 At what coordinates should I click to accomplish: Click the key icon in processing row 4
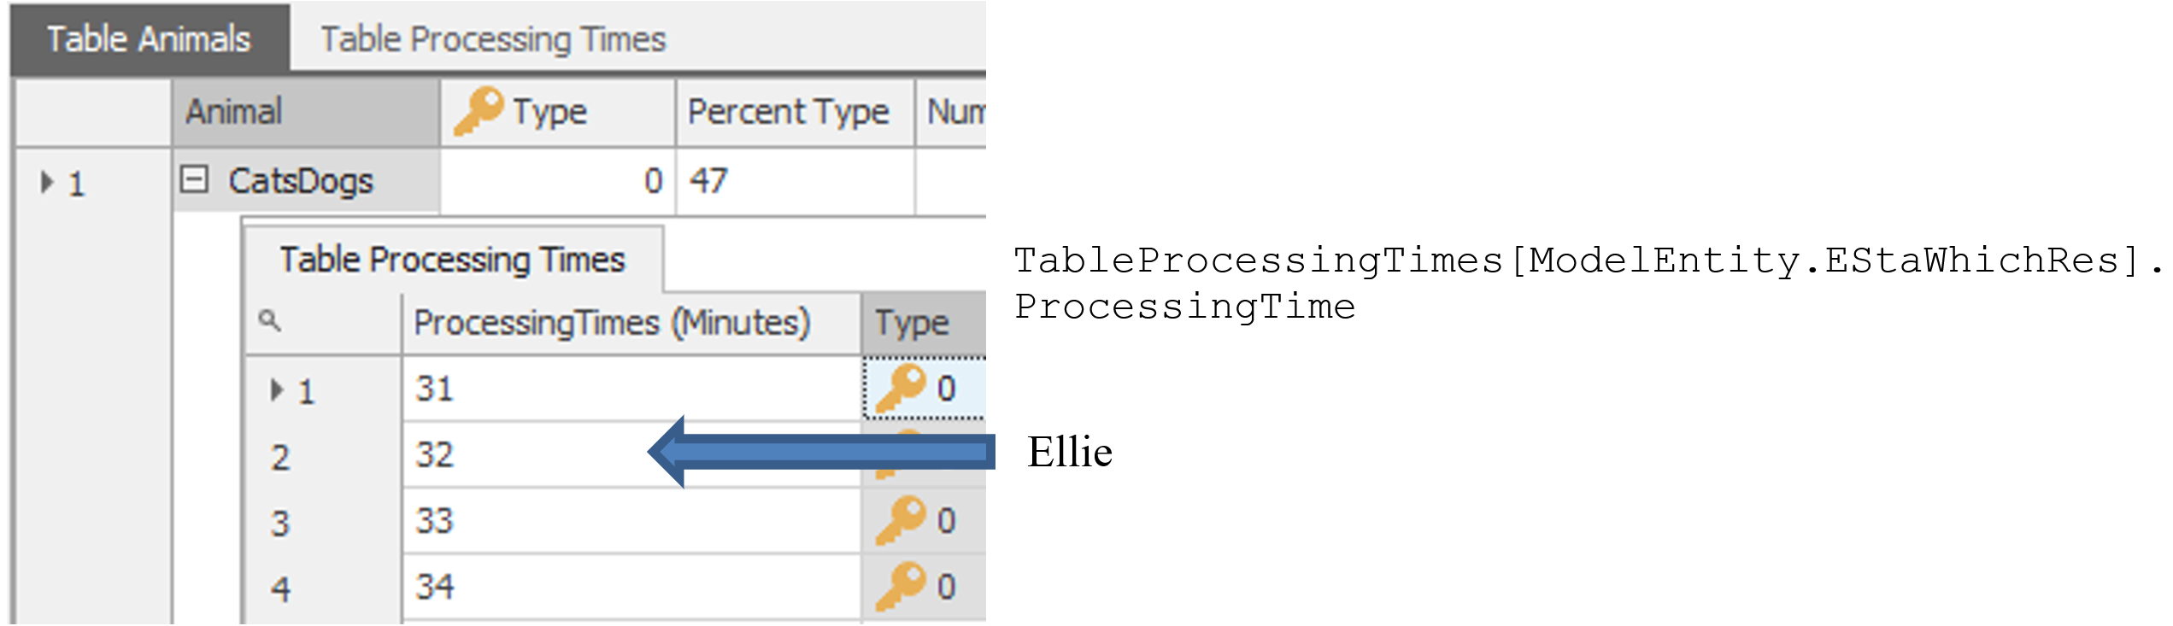(x=901, y=586)
